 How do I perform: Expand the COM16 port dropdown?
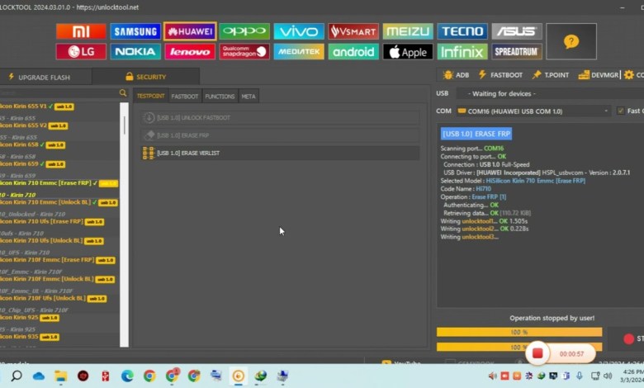point(605,111)
